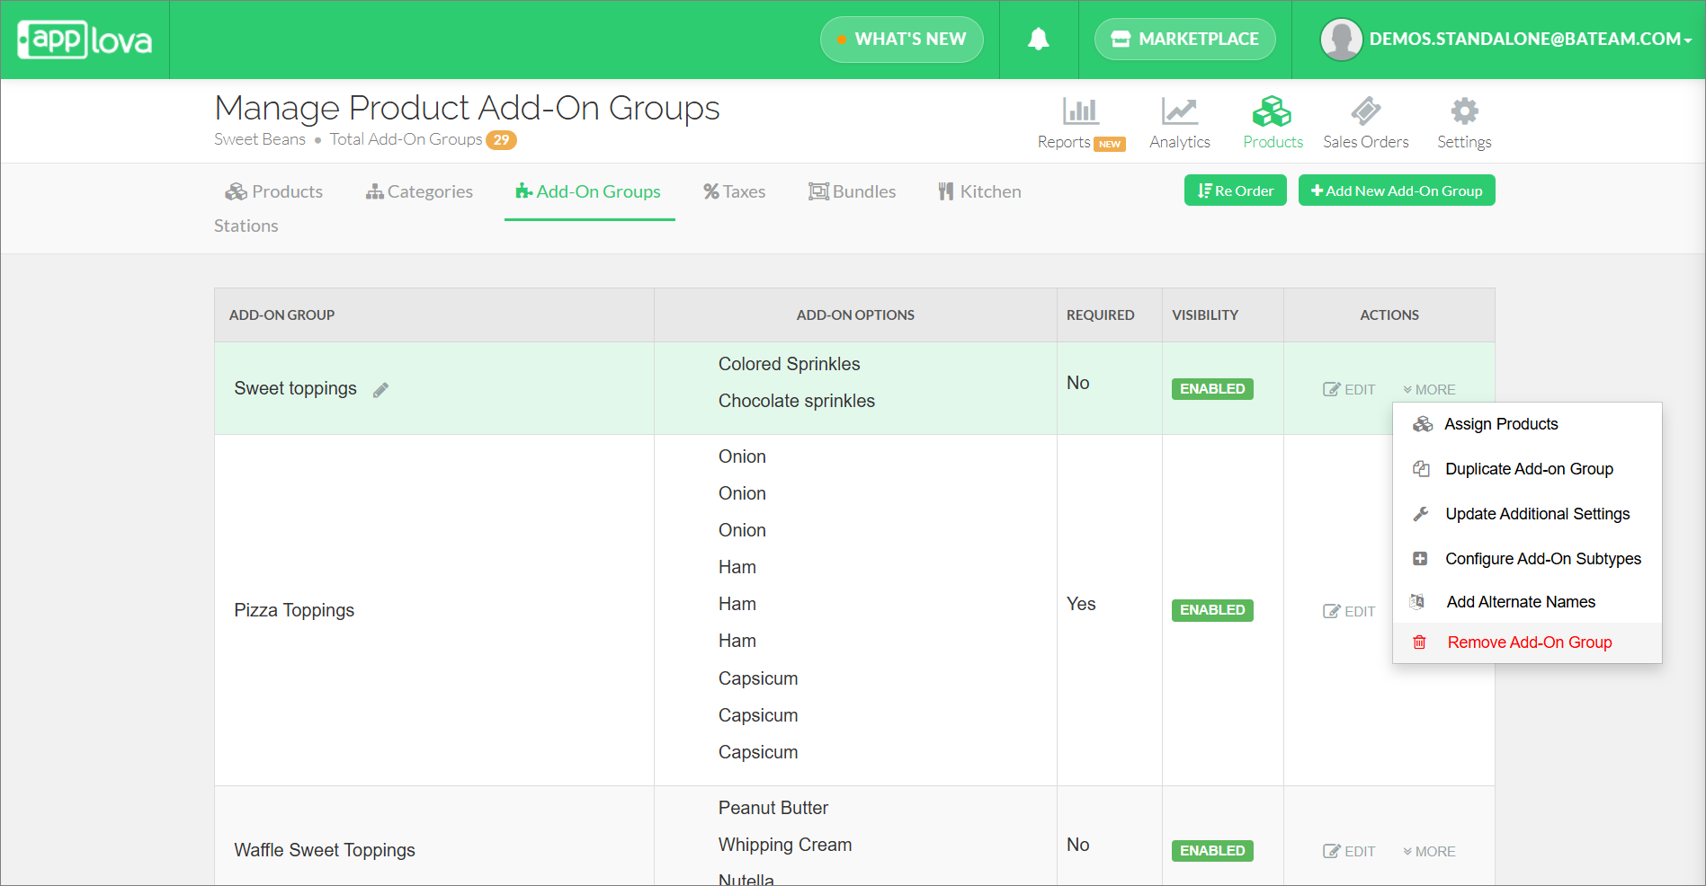1706x886 pixels.
Task: Choose Update Additional Settings menu entry
Action: (1527, 514)
